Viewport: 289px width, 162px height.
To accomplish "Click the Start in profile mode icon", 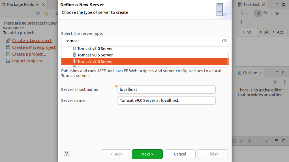I will [x=241, y=141].
